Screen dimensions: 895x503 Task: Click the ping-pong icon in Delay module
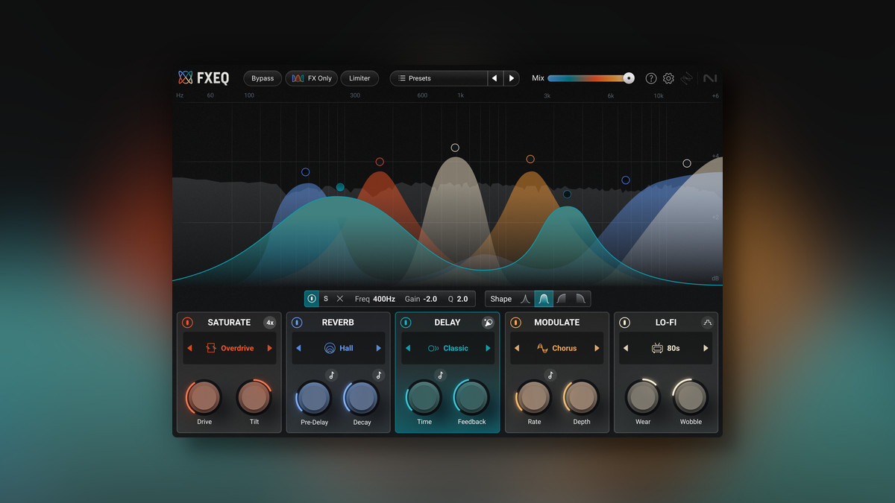488,323
